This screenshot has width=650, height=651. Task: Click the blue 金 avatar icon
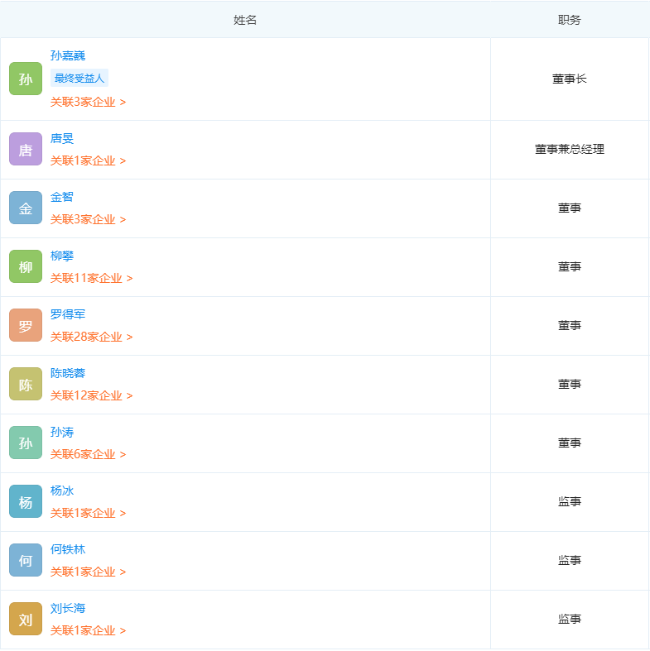26,208
